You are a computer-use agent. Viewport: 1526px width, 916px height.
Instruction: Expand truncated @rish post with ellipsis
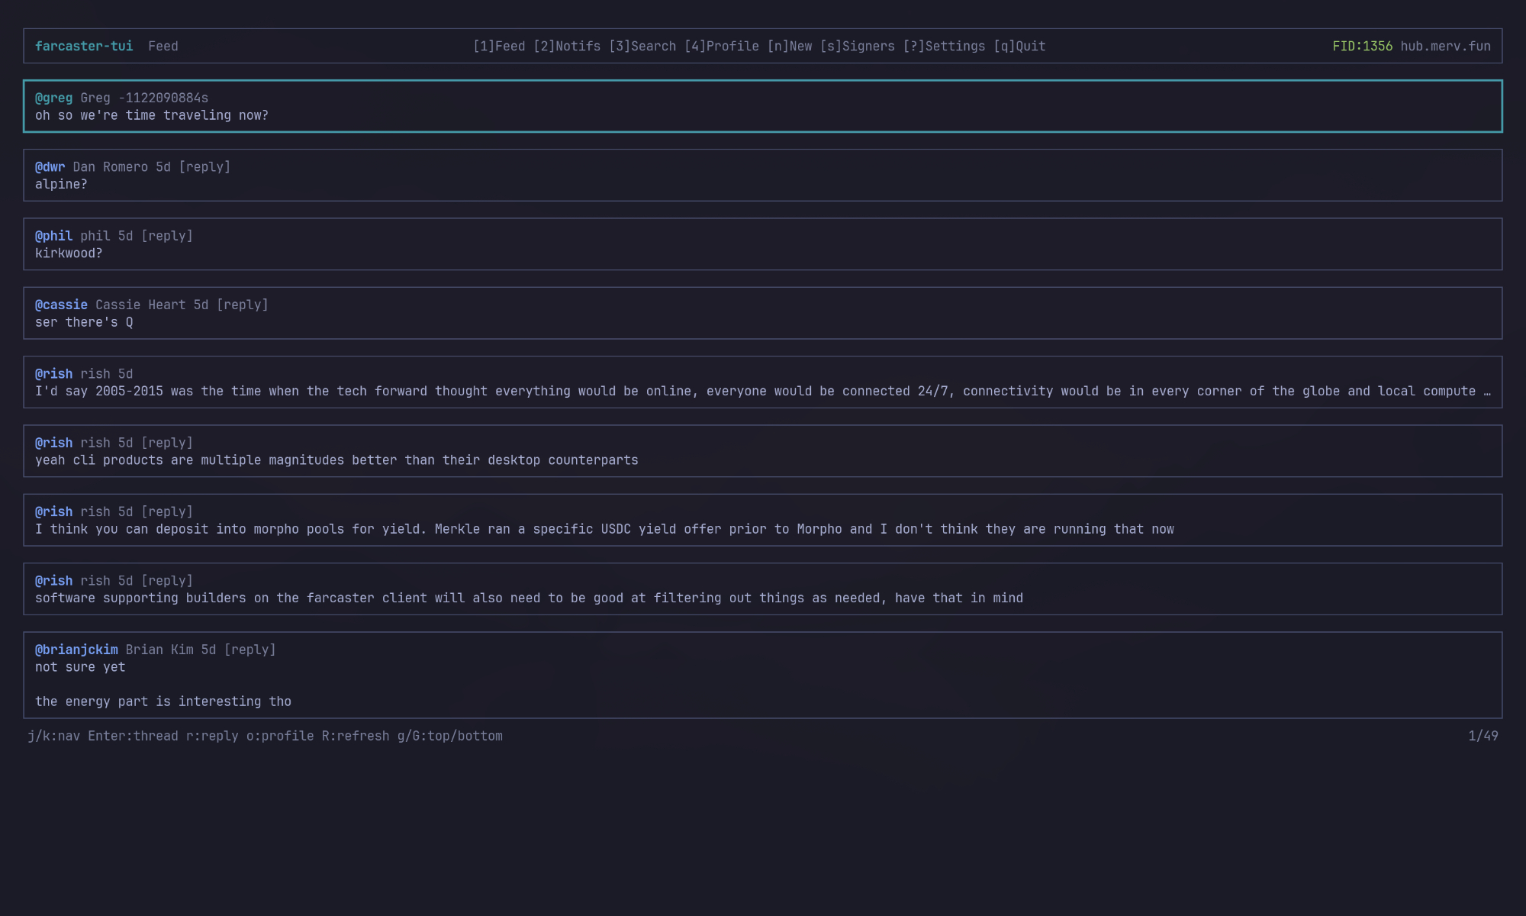1486,392
